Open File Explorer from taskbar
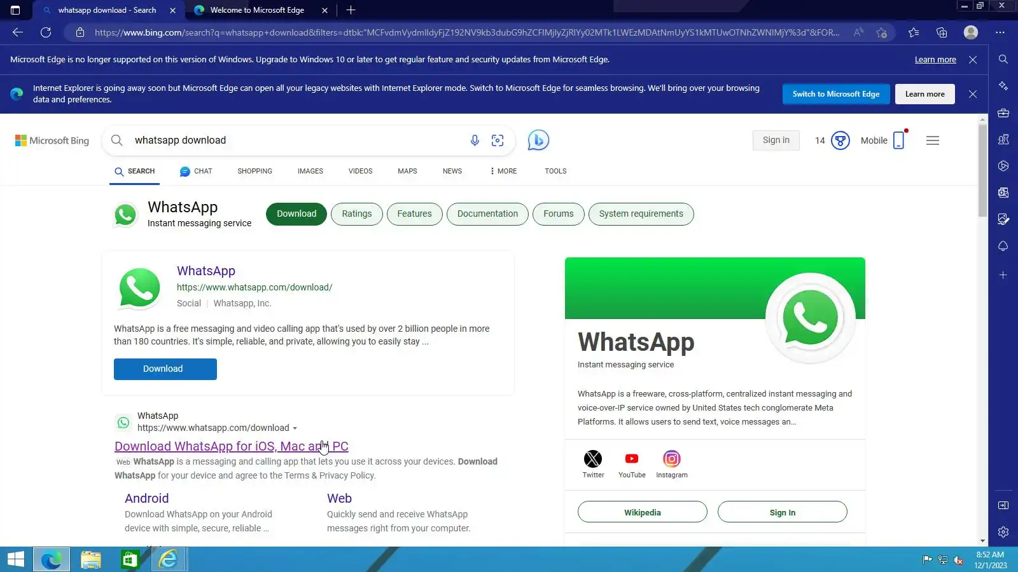The height and width of the screenshot is (572, 1018). click(x=91, y=560)
